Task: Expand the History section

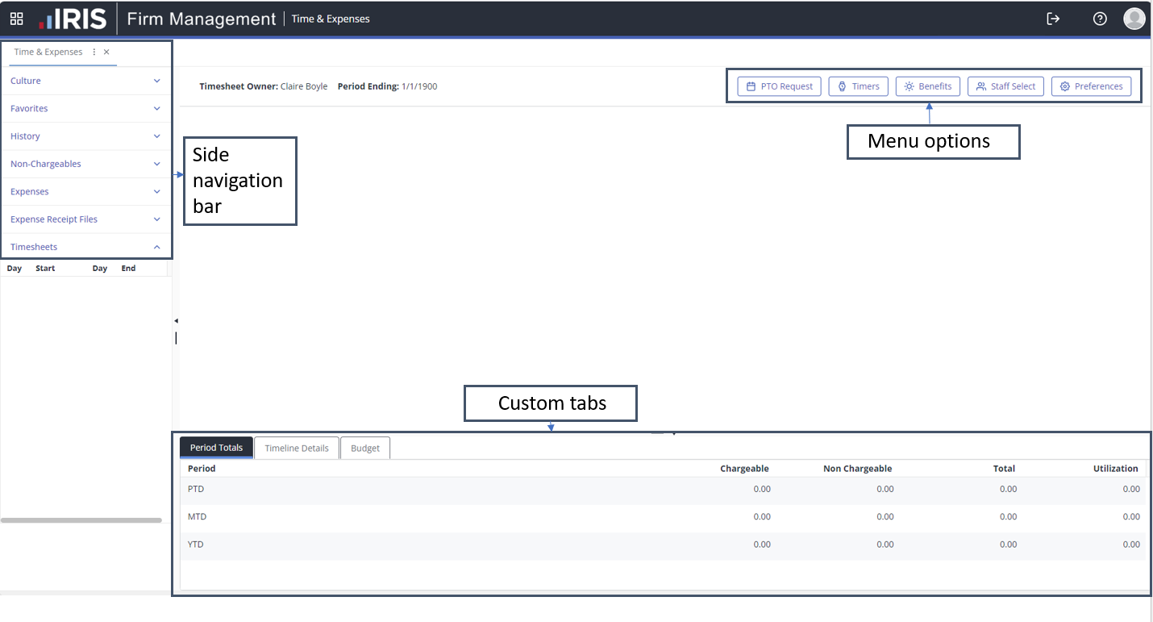Action: pyautogui.click(x=156, y=136)
